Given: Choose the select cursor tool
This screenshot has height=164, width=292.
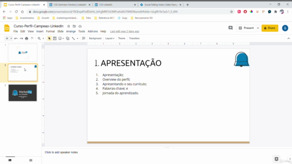Looking at the screenshot, I should (x=49, y=38).
